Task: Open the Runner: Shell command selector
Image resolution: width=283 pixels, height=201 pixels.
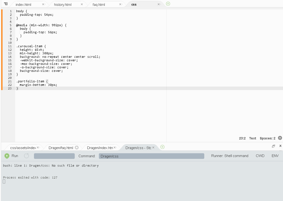Action: 230,156
